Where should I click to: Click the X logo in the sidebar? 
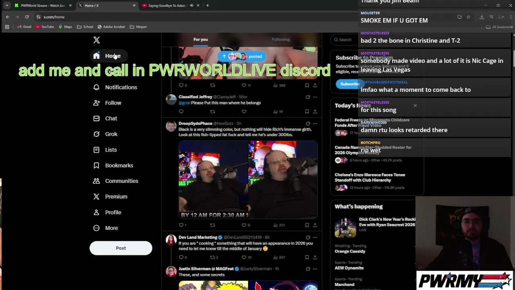97,40
